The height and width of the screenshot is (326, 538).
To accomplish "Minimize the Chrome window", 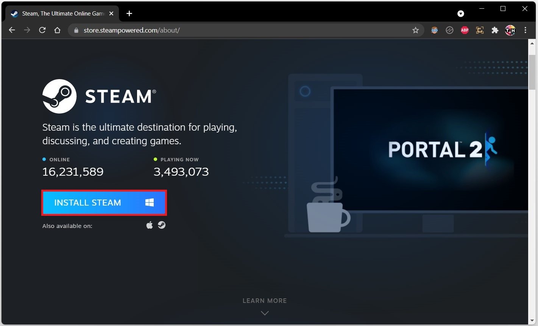I will [x=482, y=9].
